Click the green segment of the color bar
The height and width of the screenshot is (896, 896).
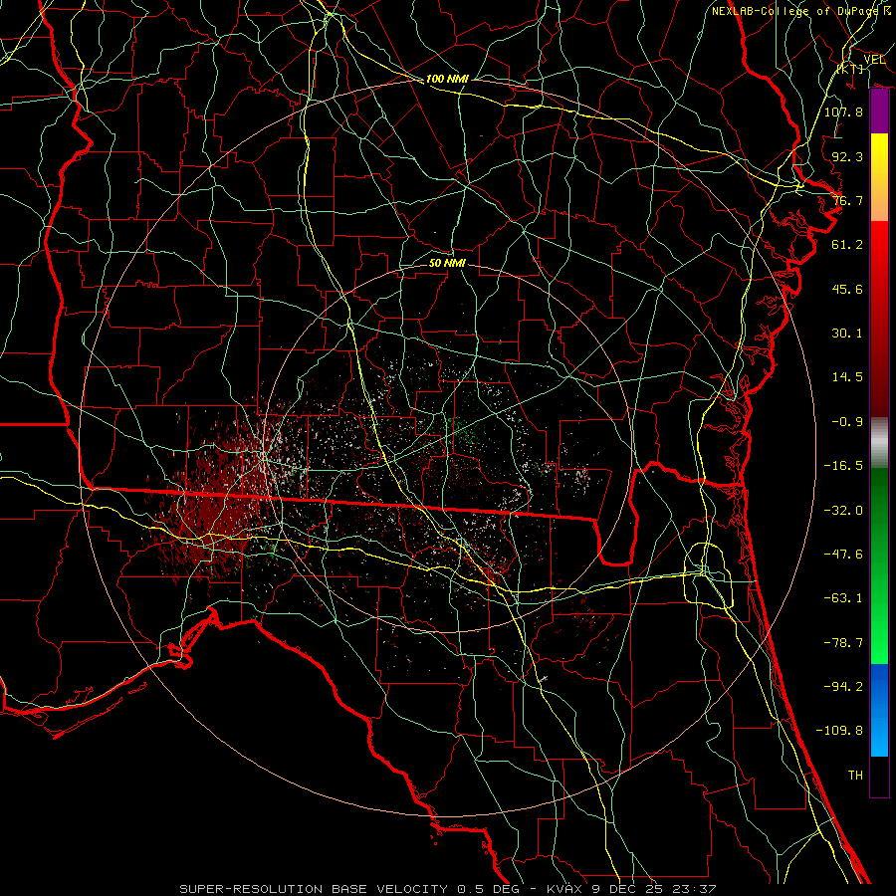point(879,565)
